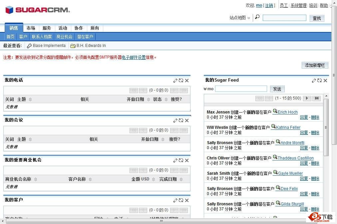Refresh the 我的Sugar Feed dashlet

(319, 81)
